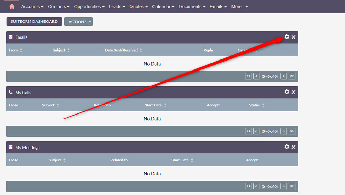Click the Close header in My Meetings
Viewport: 345px width, 195px height.
(13, 160)
